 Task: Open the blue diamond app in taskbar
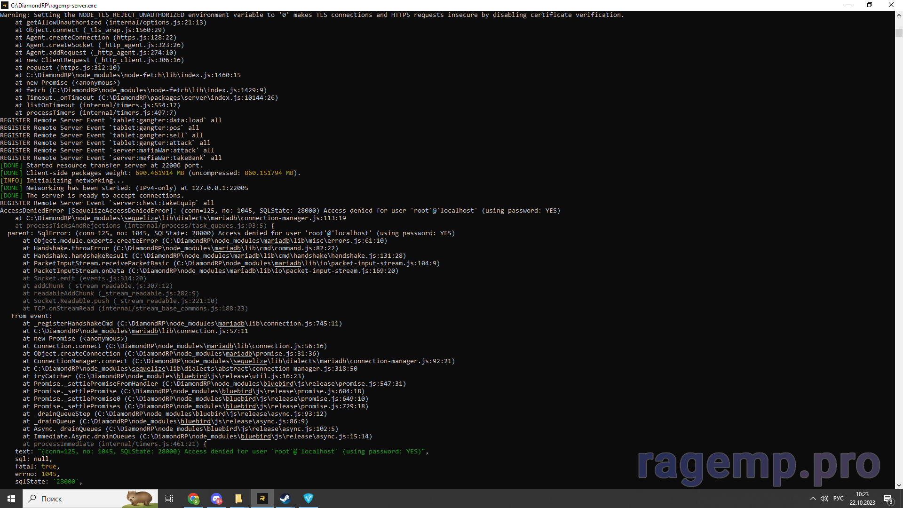point(308,499)
